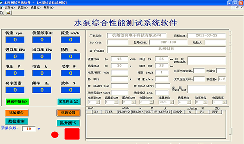
Task: Open the orange 试验报告 button
Action: (17, 113)
